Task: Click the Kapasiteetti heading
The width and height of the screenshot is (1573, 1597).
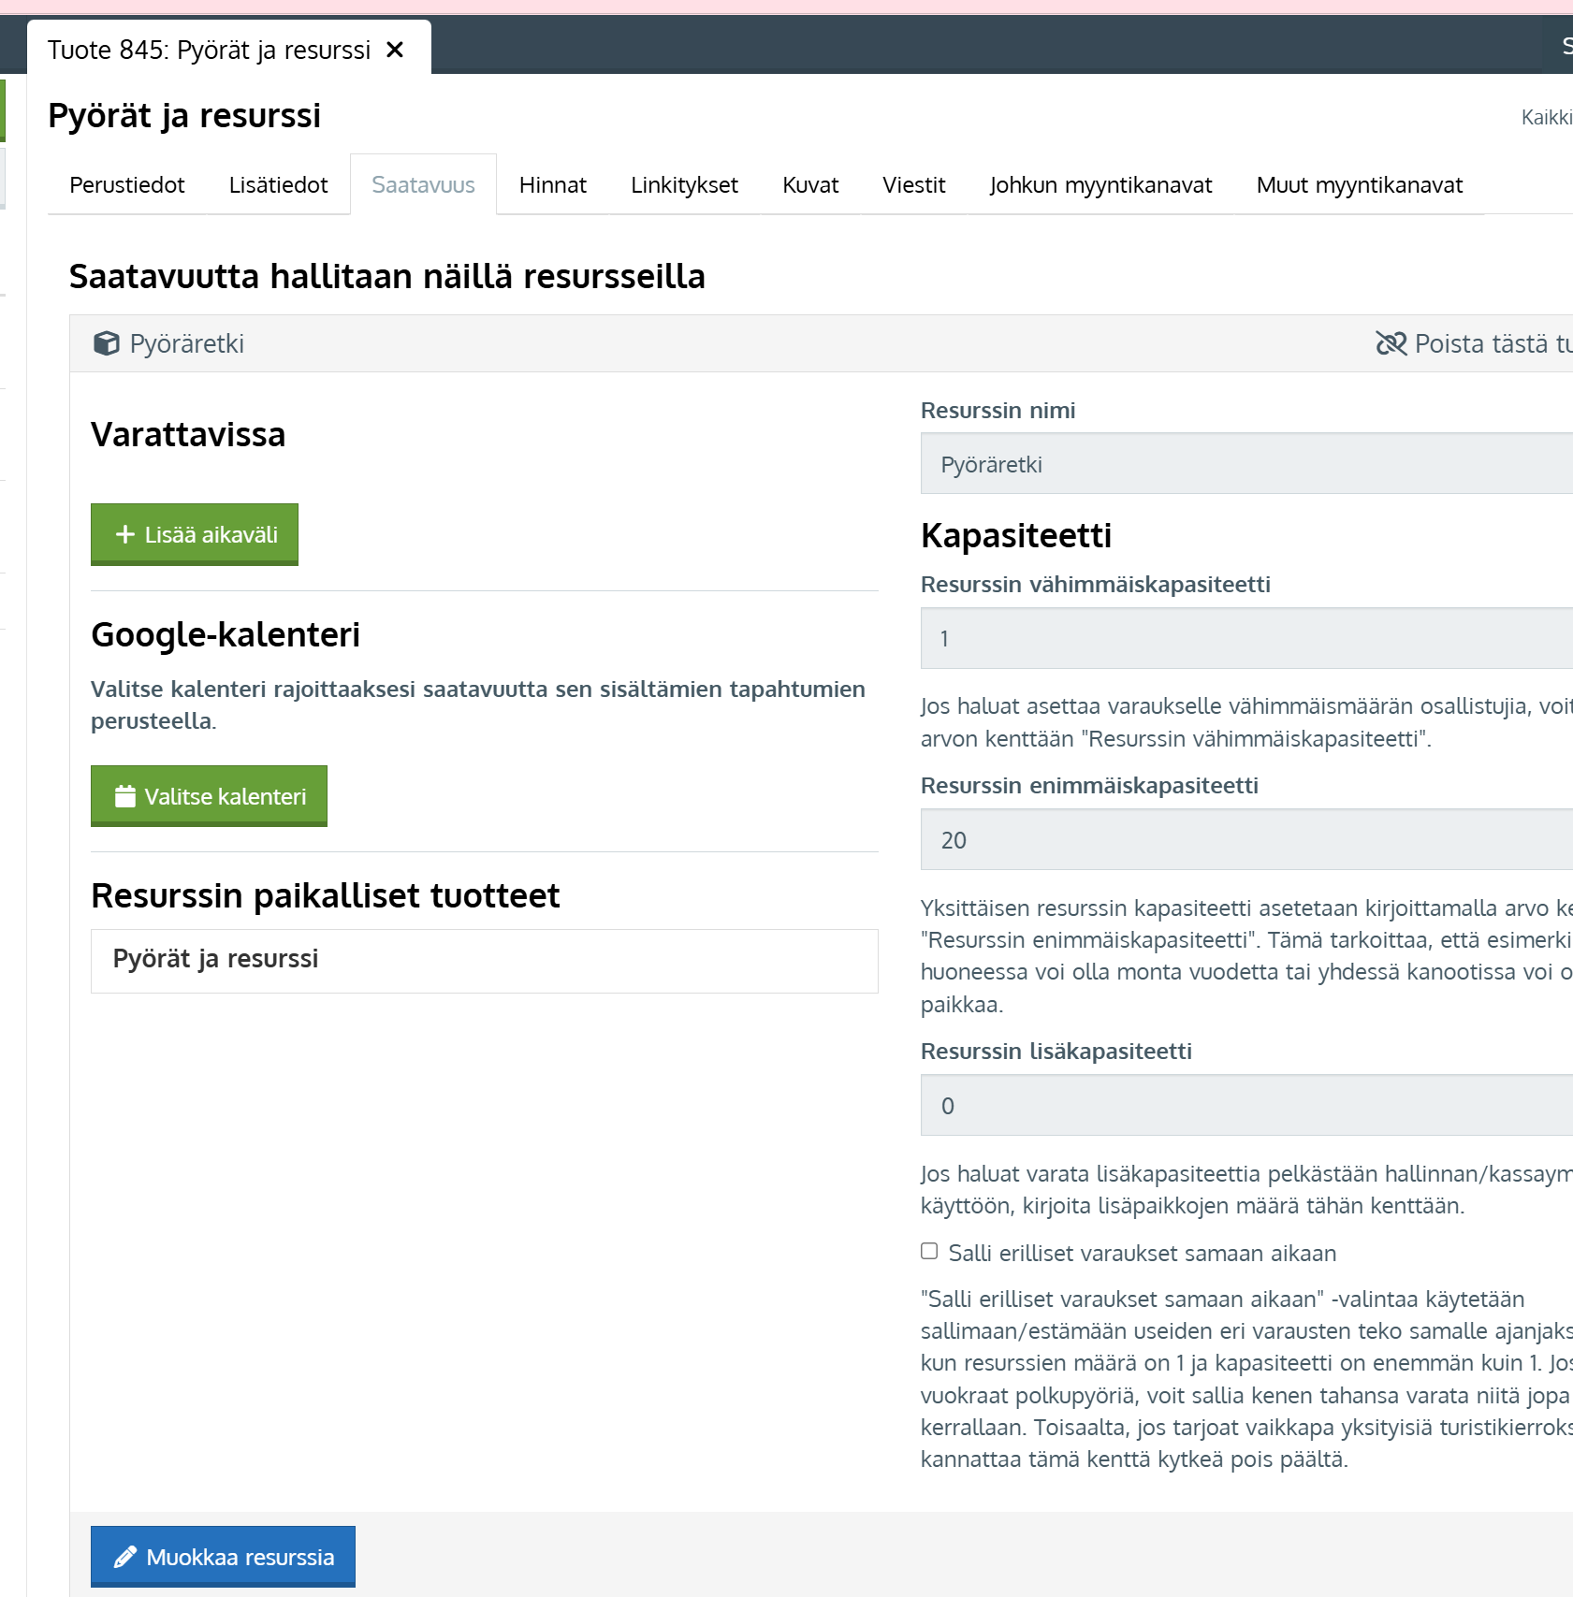Action: click(x=1015, y=536)
